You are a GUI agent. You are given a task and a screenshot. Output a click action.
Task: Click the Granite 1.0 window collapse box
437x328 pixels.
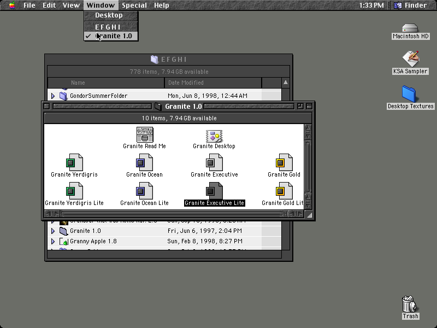click(x=309, y=106)
